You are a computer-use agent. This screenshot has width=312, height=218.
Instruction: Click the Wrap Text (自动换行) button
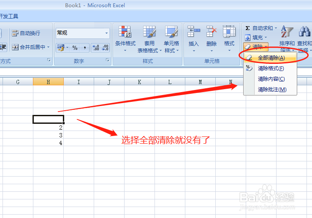point(26,33)
